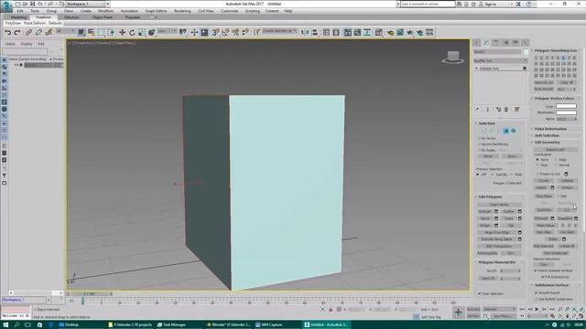Click the Align tool icon

(x=315, y=33)
